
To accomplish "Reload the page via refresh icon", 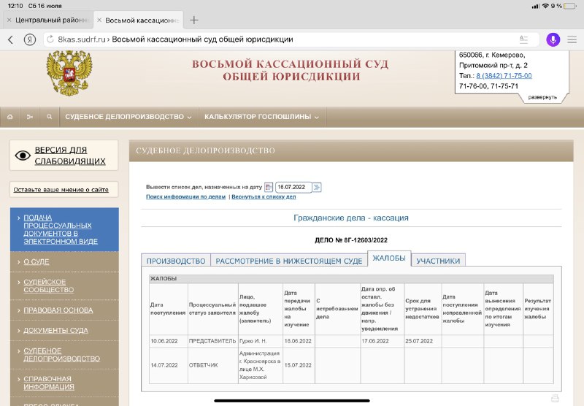I will [x=50, y=39].
